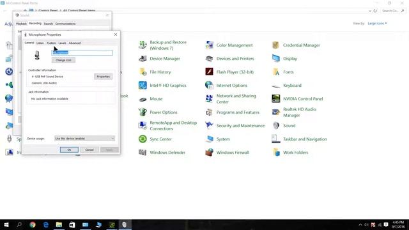
Task: Open the Power Options icon
Action: 143,112
